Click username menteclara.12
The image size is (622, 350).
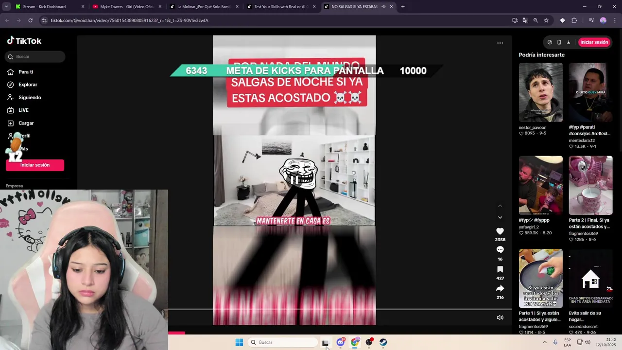tap(582, 140)
